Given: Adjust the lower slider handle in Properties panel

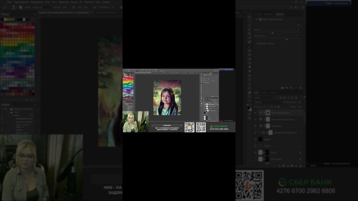Looking at the screenshot, I should [x=213, y=81].
